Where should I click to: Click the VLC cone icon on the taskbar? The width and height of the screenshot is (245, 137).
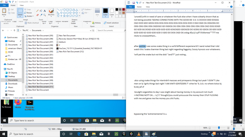coord(139,134)
